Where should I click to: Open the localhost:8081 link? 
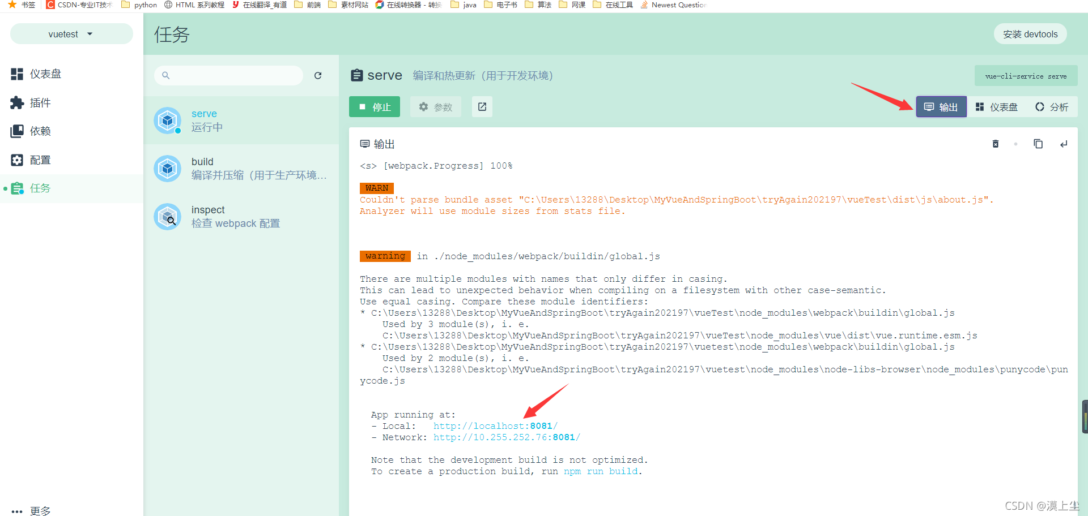(x=495, y=426)
